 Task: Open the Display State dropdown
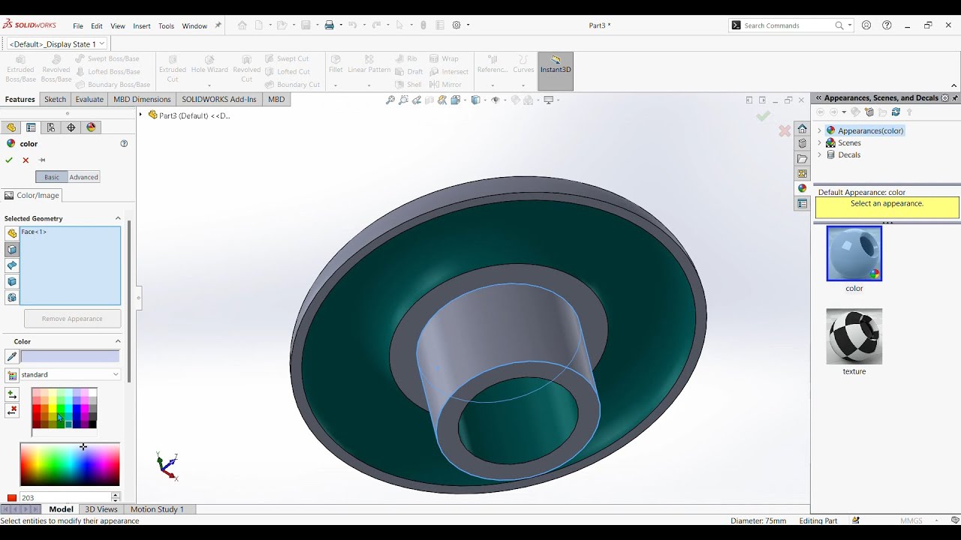click(56, 44)
